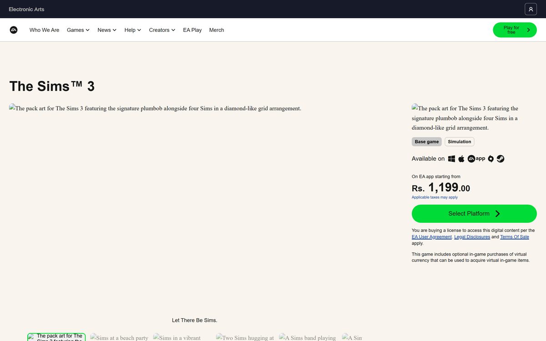Click the EA logo icon

pyautogui.click(x=14, y=30)
